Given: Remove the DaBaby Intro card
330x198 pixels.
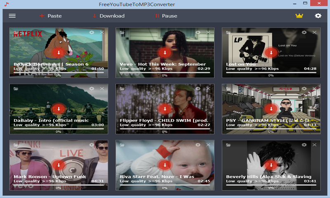Looking at the screenshot, I should click(x=102, y=89).
